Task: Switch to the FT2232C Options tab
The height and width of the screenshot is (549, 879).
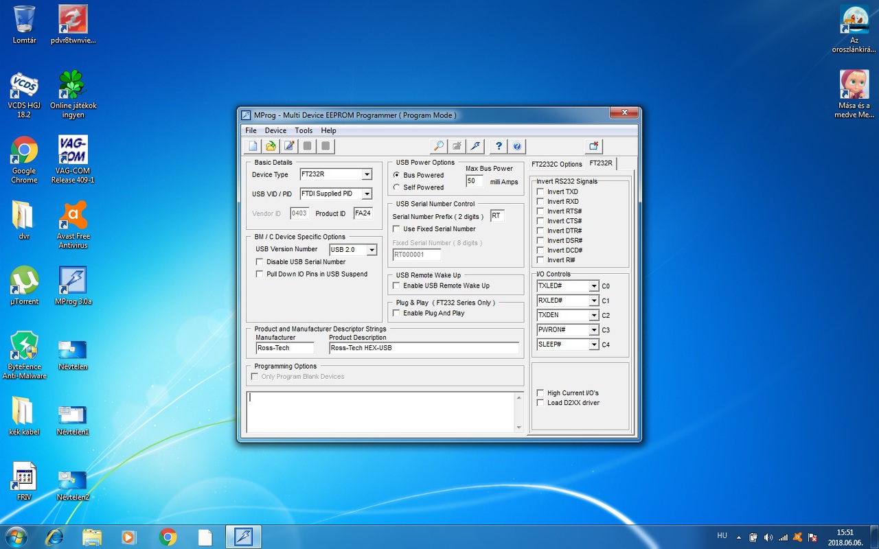Action: [556, 164]
